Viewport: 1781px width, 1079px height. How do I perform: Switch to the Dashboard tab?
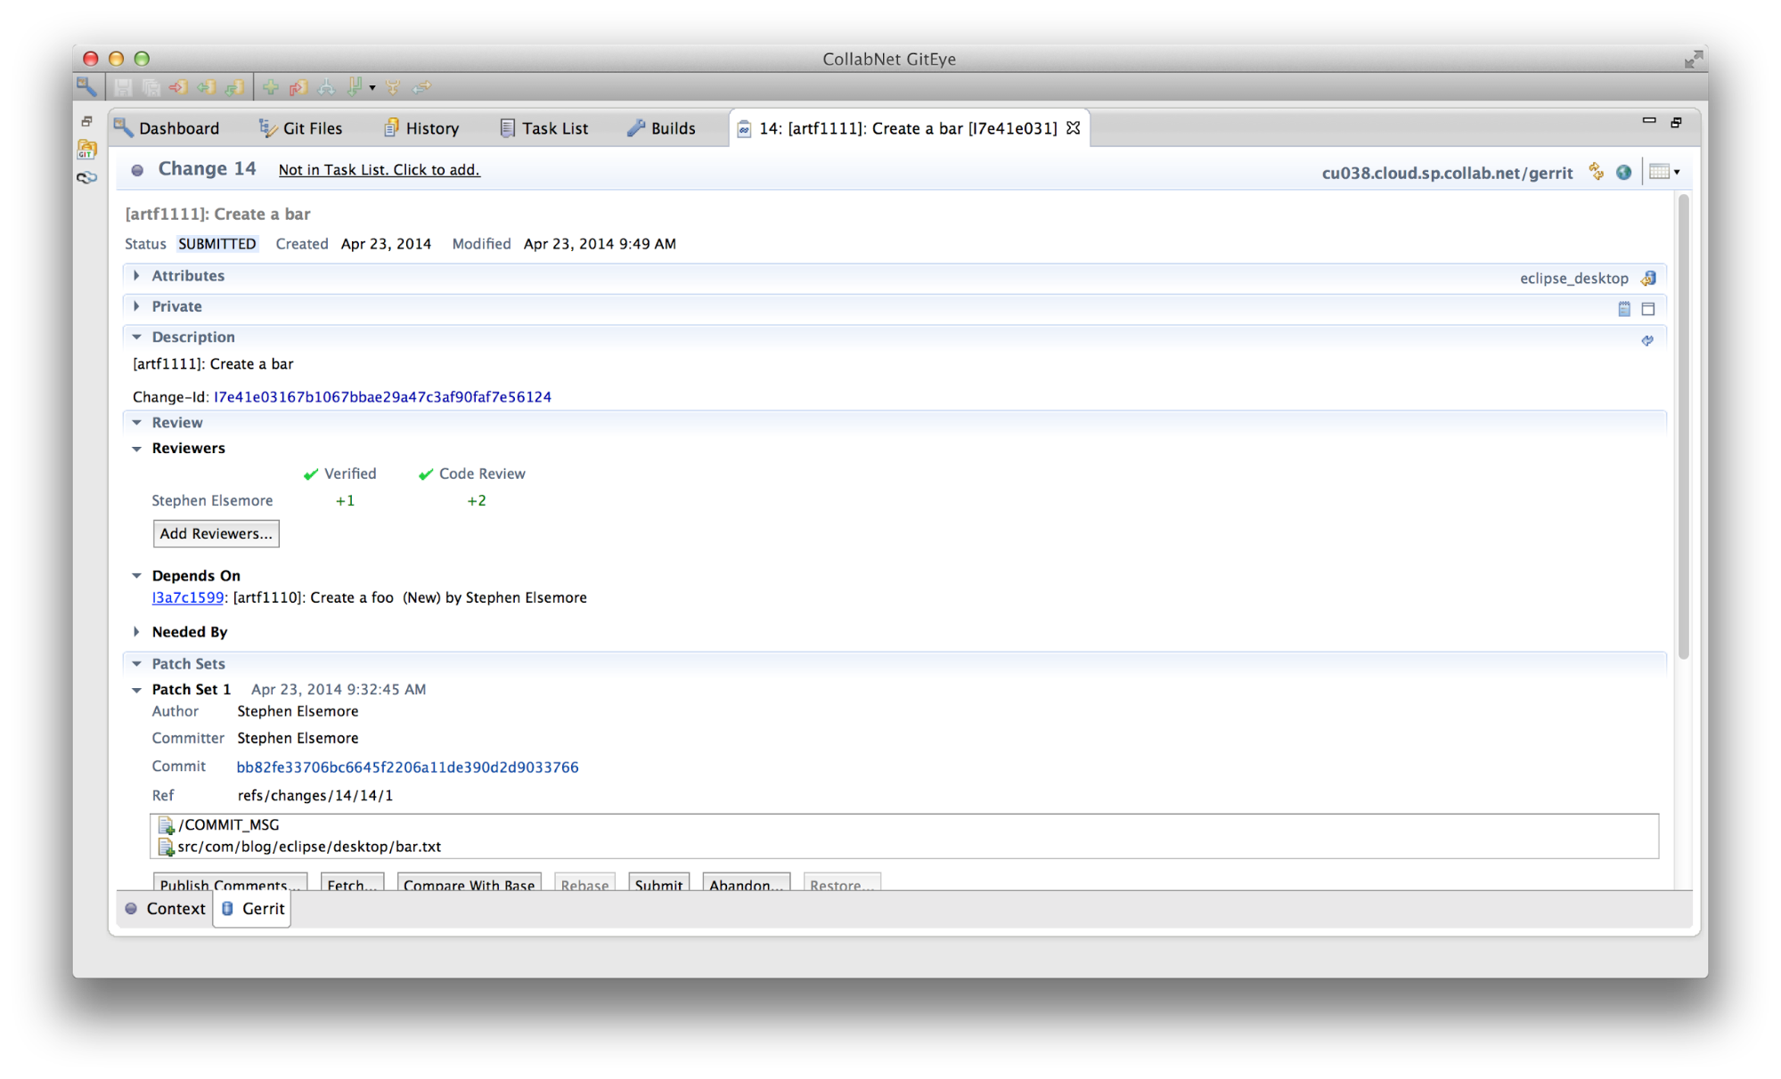tap(177, 127)
